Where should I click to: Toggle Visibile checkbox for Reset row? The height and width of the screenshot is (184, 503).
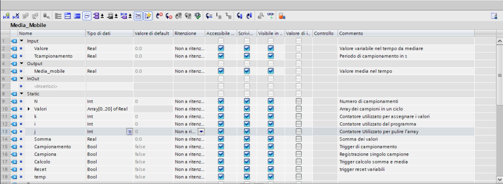(271, 169)
